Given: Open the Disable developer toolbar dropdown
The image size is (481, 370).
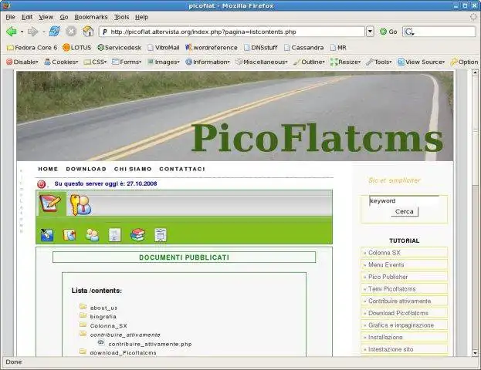Looking at the screenshot, I should pyautogui.click(x=22, y=62).
